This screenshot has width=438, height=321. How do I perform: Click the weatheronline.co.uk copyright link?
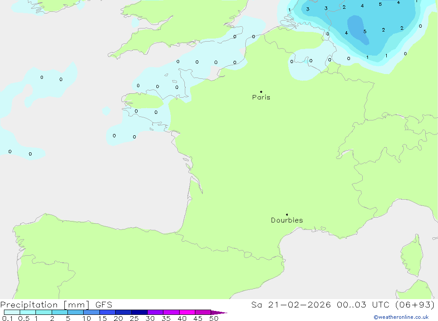401,317
